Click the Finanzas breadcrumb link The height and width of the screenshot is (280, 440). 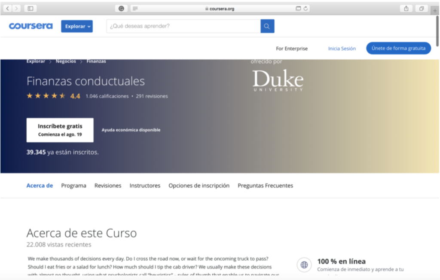(x=96, y=61)
